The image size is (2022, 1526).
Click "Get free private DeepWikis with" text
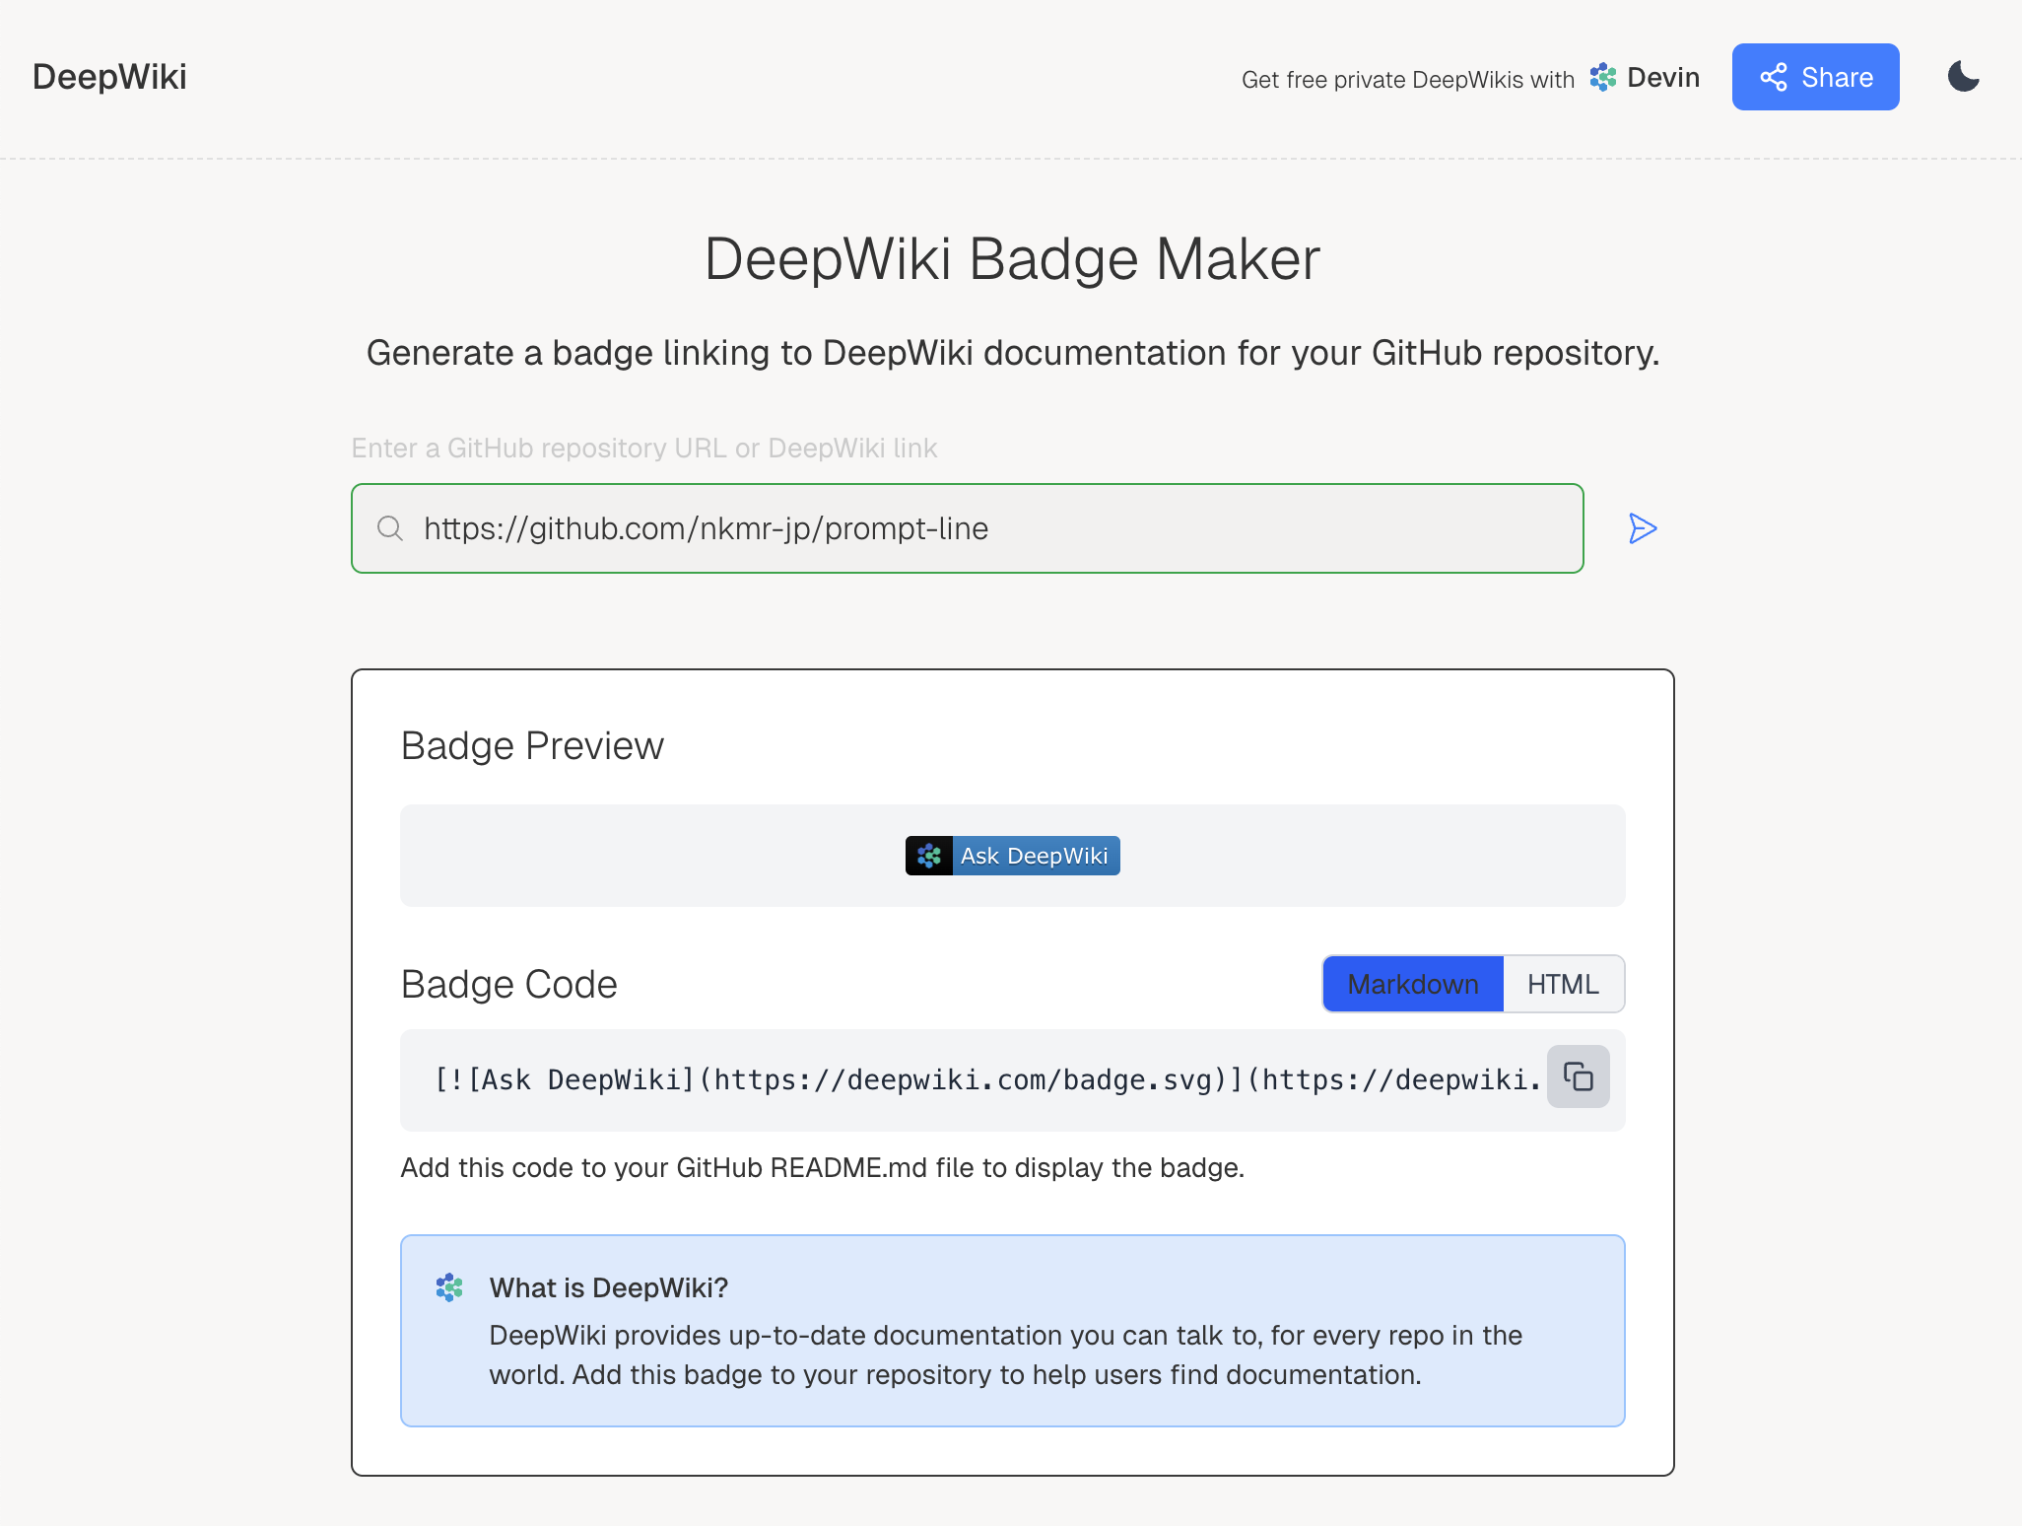[1407, 80]
